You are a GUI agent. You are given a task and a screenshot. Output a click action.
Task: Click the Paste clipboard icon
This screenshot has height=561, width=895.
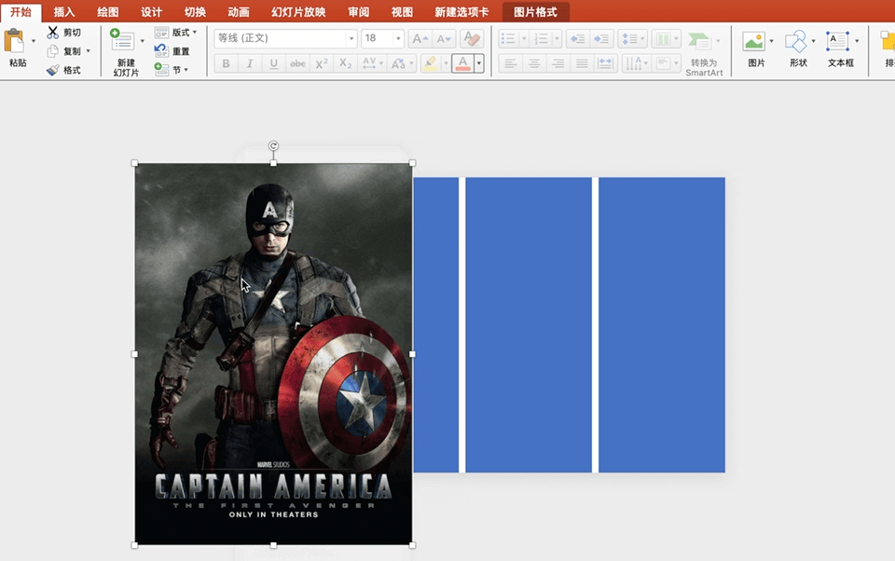[x=15, y=42]
